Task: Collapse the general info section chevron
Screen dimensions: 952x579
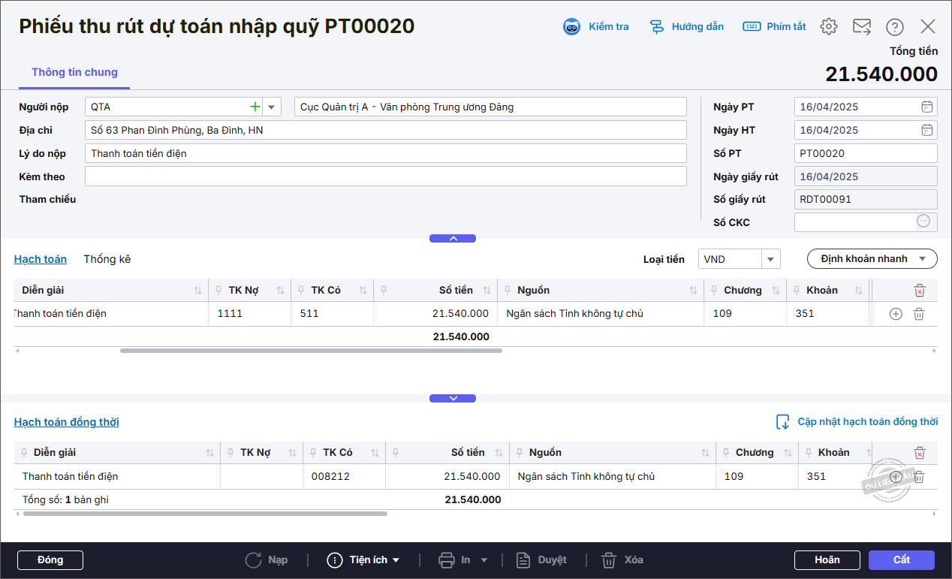Action: click(453, 238)
